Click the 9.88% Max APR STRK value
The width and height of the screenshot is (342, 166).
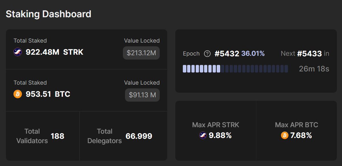[220, 135]
